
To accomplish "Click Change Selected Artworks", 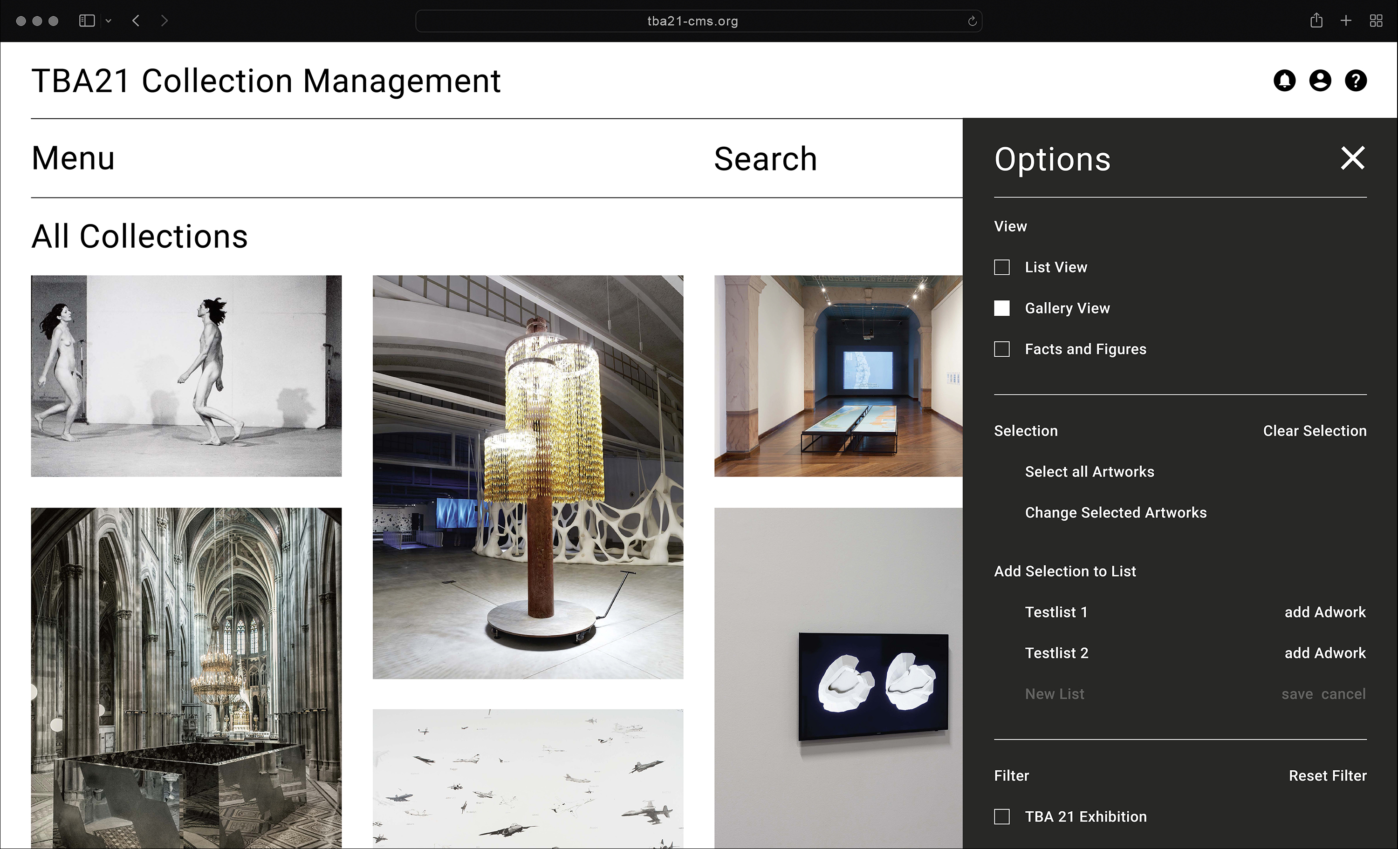I will pyautogui.click(x=1116, y=513).
